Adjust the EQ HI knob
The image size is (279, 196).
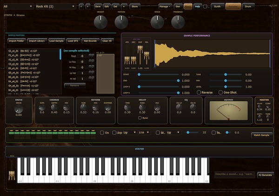tap(193, 107)
